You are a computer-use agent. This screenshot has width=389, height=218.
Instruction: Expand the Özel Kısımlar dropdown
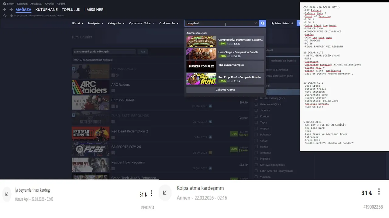coord(169,23)
